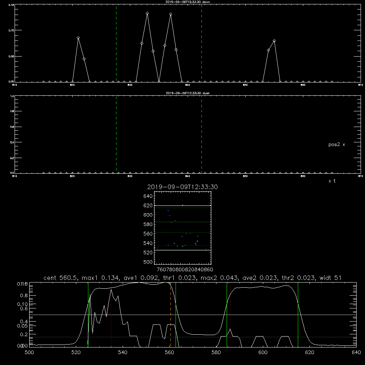Screen dimensions: 365x365
Task: Select the diamond peak marker near 821 in dawn plot
Action: (x=78, y=38)
